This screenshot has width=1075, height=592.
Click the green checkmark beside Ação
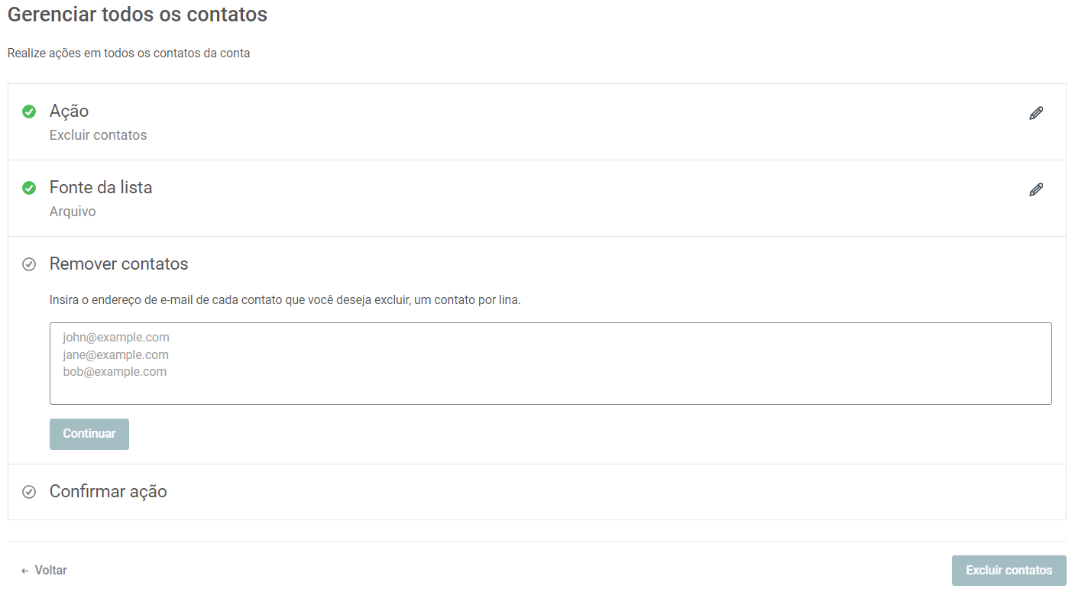click(29, 112)
